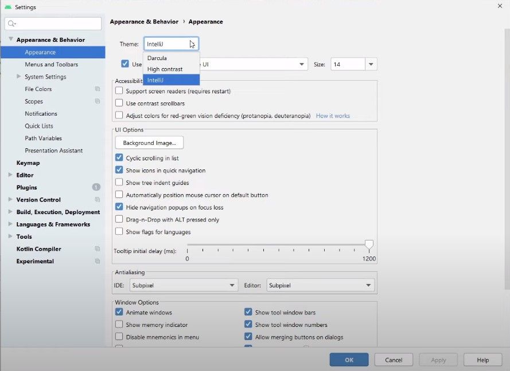Uncheck Allow merging buttons on dialogs

[x=248, y=337]
